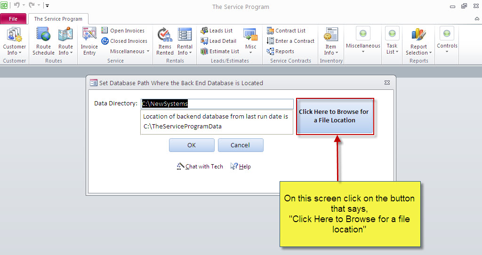Expand the Task List dropdown arrow
482x255 pixels.
tap(397, 52)
